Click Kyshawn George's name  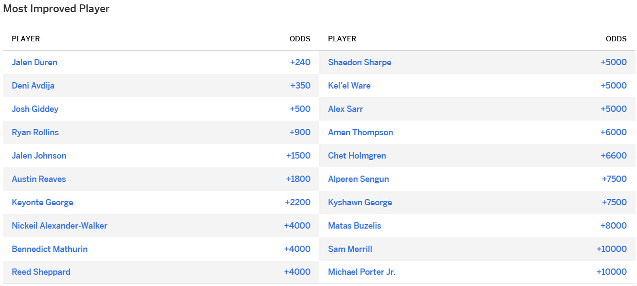360,202
